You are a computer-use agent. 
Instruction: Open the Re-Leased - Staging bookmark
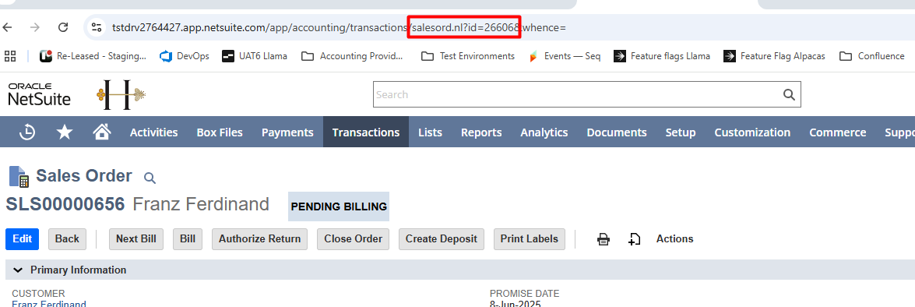click(93, 56)
